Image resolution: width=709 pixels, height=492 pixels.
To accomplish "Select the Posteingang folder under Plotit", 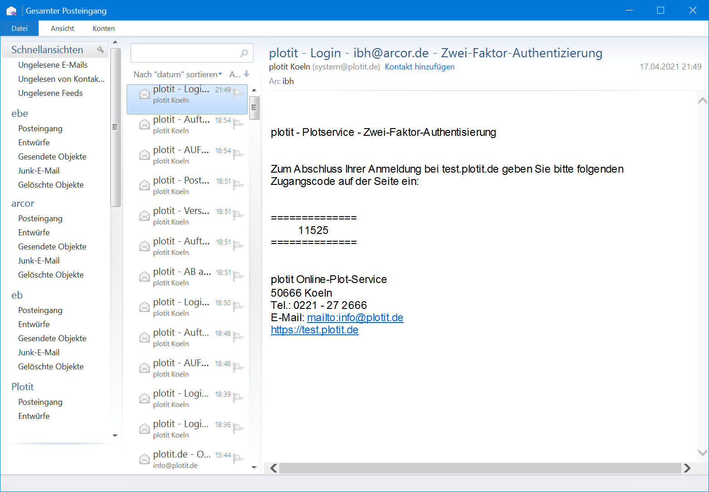I will pyautogui.click(x=40, y=402).
